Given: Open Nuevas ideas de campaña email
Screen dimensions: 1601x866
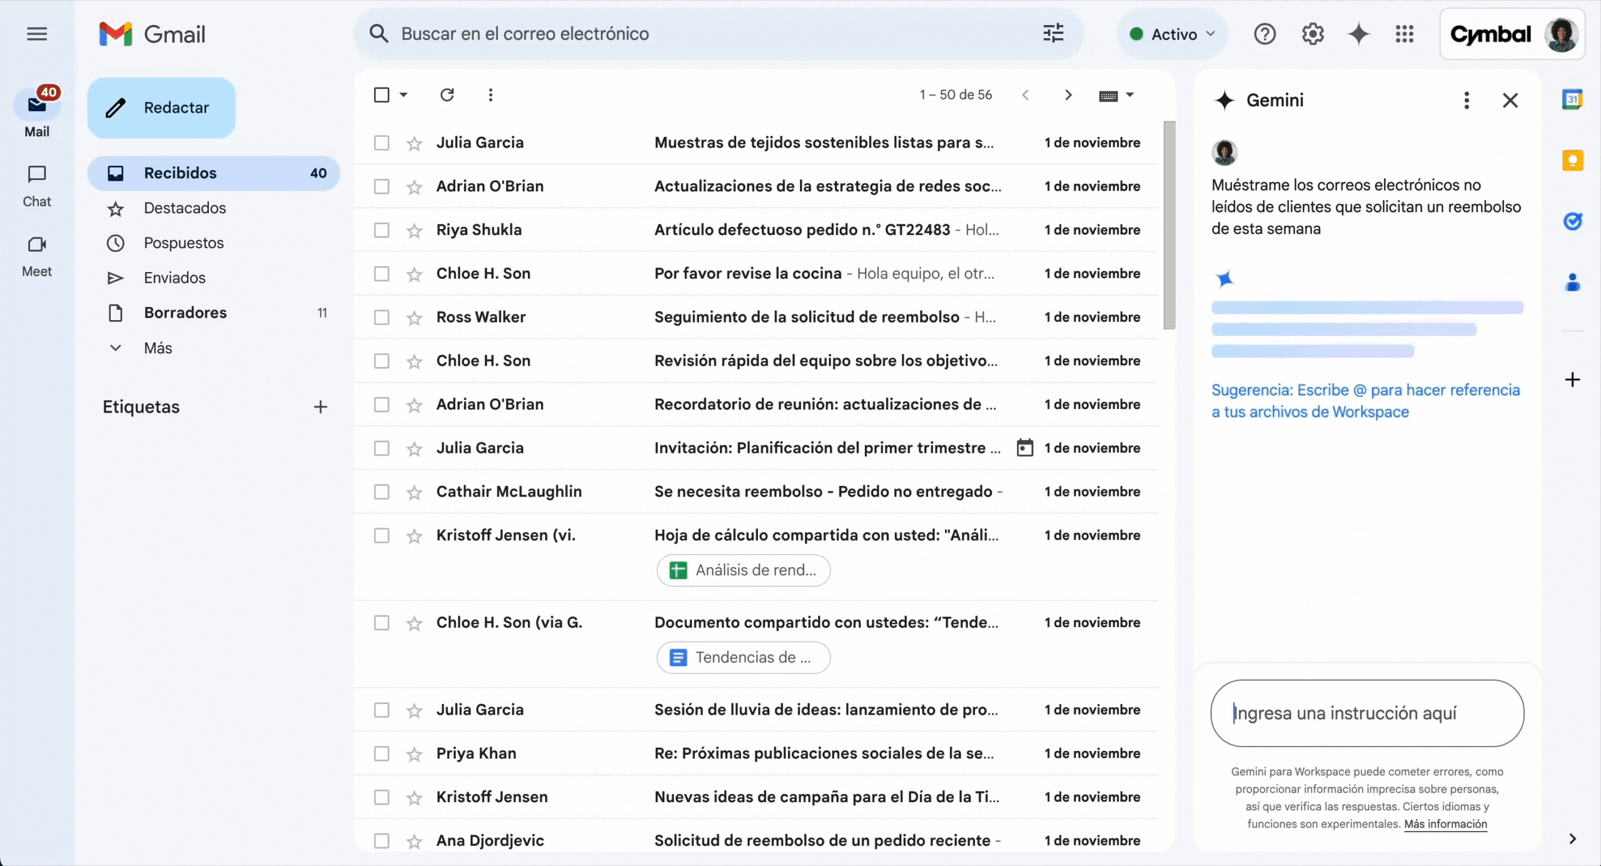Looking at the screenshot, I should (756, 797).
